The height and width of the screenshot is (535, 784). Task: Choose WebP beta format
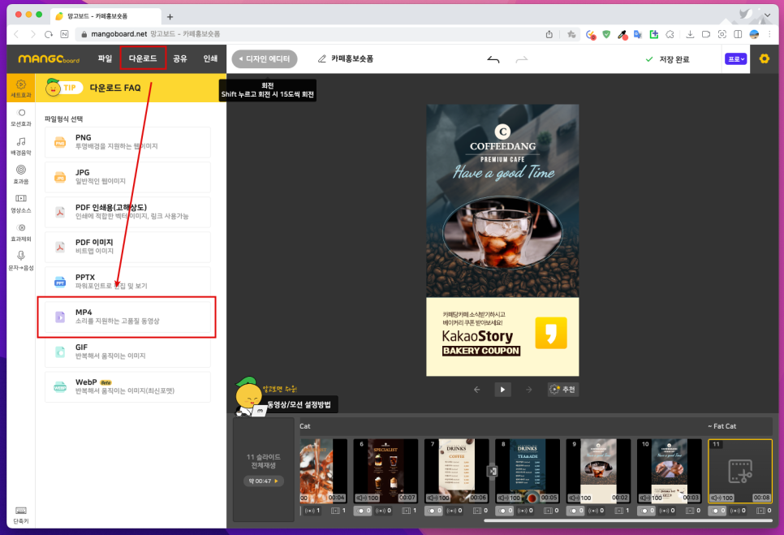point(127,387)
